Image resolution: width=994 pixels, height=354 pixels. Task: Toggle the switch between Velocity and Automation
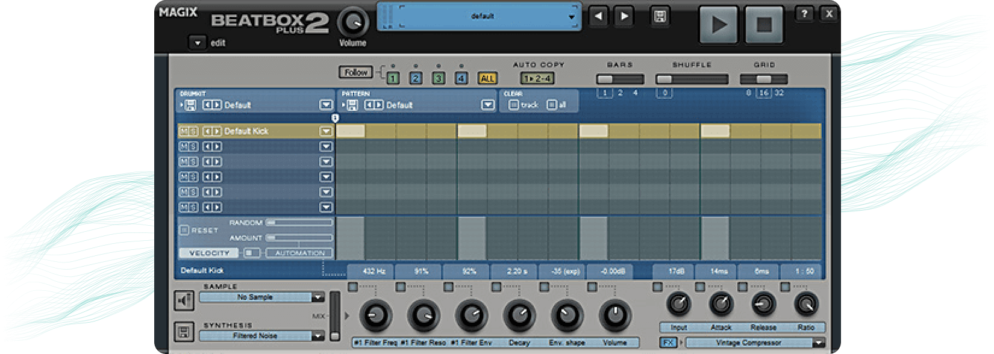(252, 253)
